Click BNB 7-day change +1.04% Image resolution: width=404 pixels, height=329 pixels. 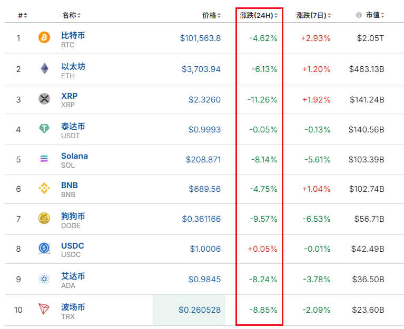317,189
